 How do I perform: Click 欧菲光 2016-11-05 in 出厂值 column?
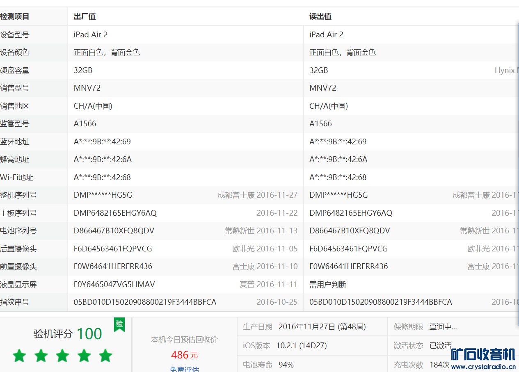(265, 249)
